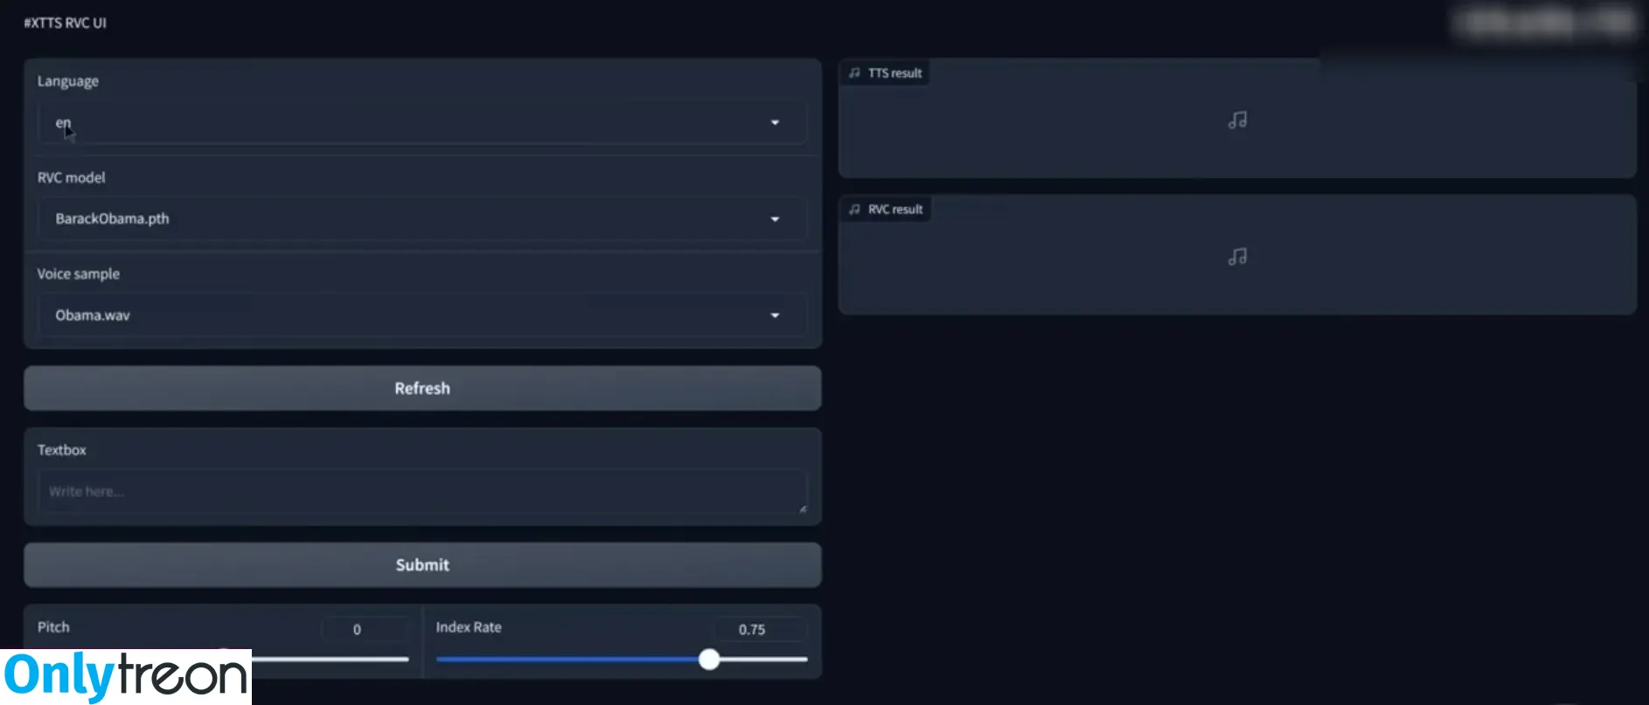The height and width of the screenshot is (705, 1649).
Task: Click the Pitch label
Action: (53, 627)
